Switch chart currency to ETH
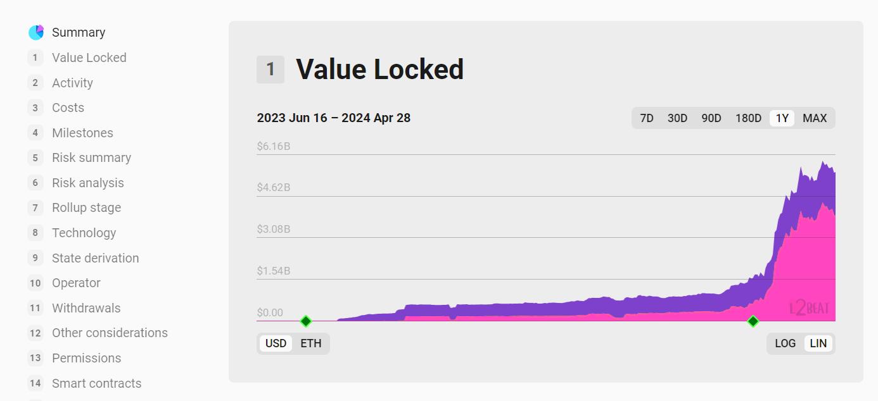The image size is (878, 401). [x=310, y=343]
